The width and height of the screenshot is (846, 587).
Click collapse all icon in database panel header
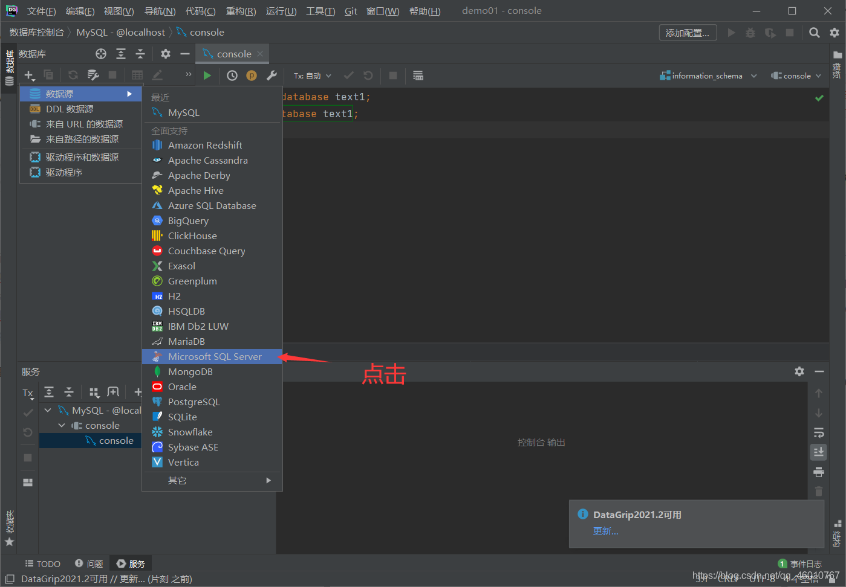[x=140, y=54]
